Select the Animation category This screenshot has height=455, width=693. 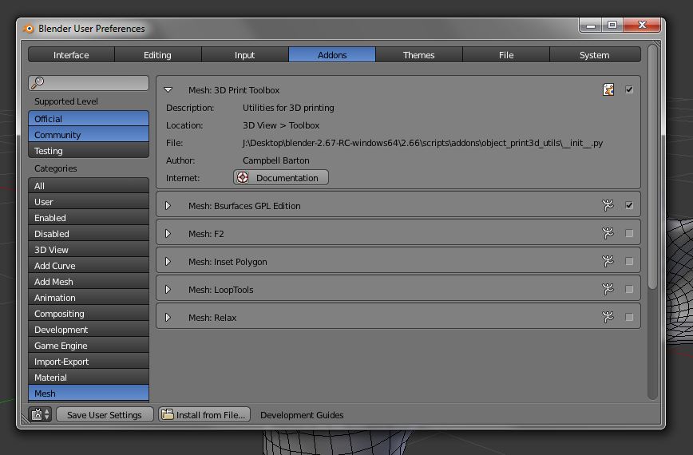[x=89, y=298]
